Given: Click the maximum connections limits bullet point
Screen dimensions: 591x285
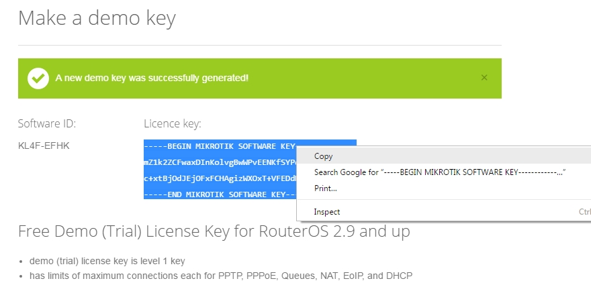Looking at the screenshot, I should tap(221, 276).
